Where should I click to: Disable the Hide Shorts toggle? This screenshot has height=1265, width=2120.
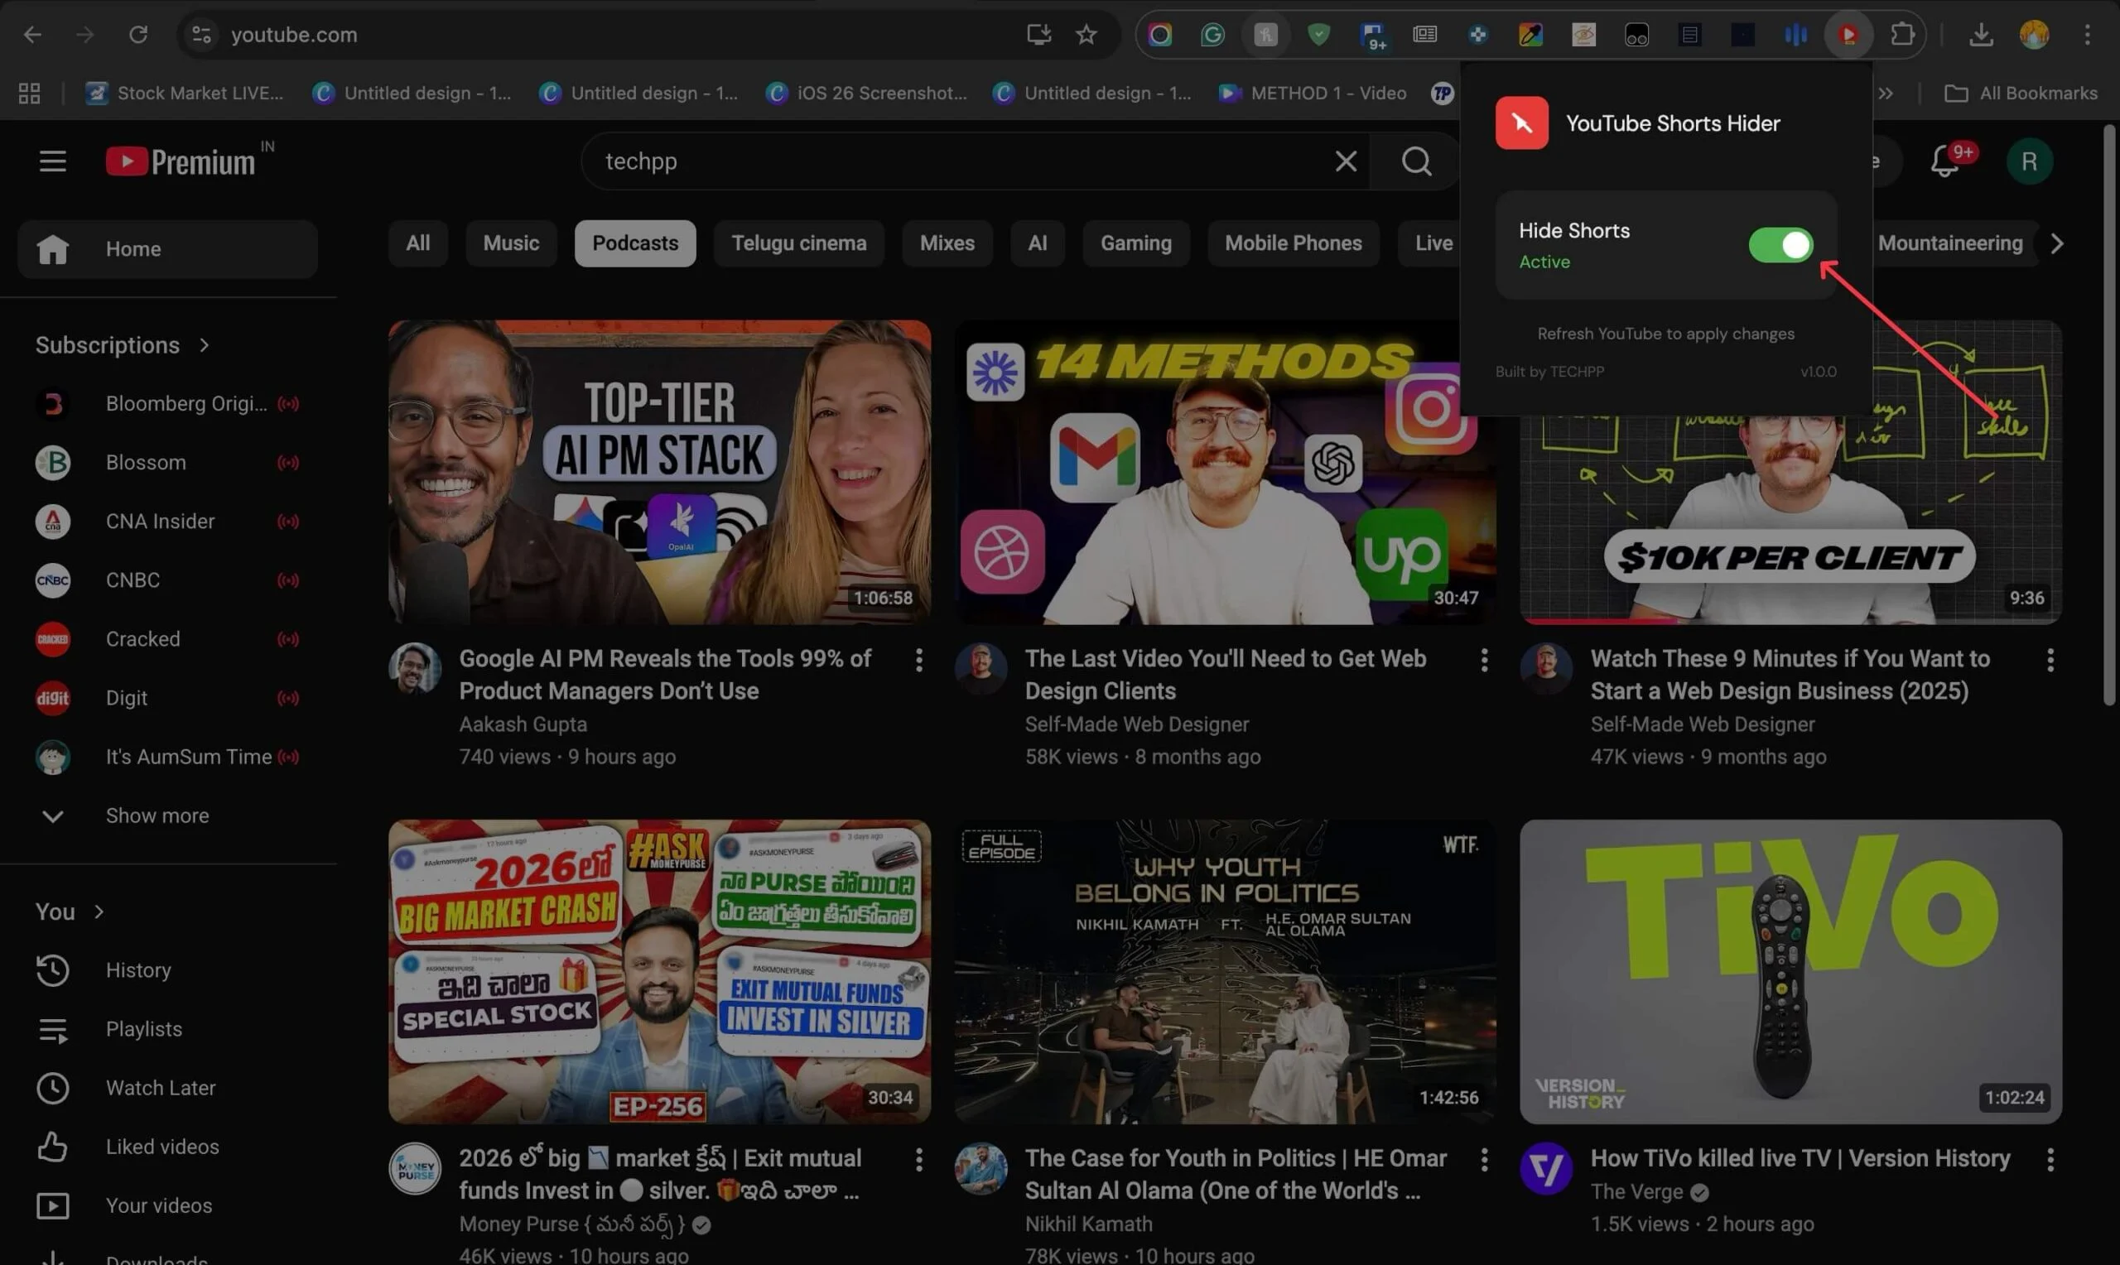click(x=1780, y=245)
